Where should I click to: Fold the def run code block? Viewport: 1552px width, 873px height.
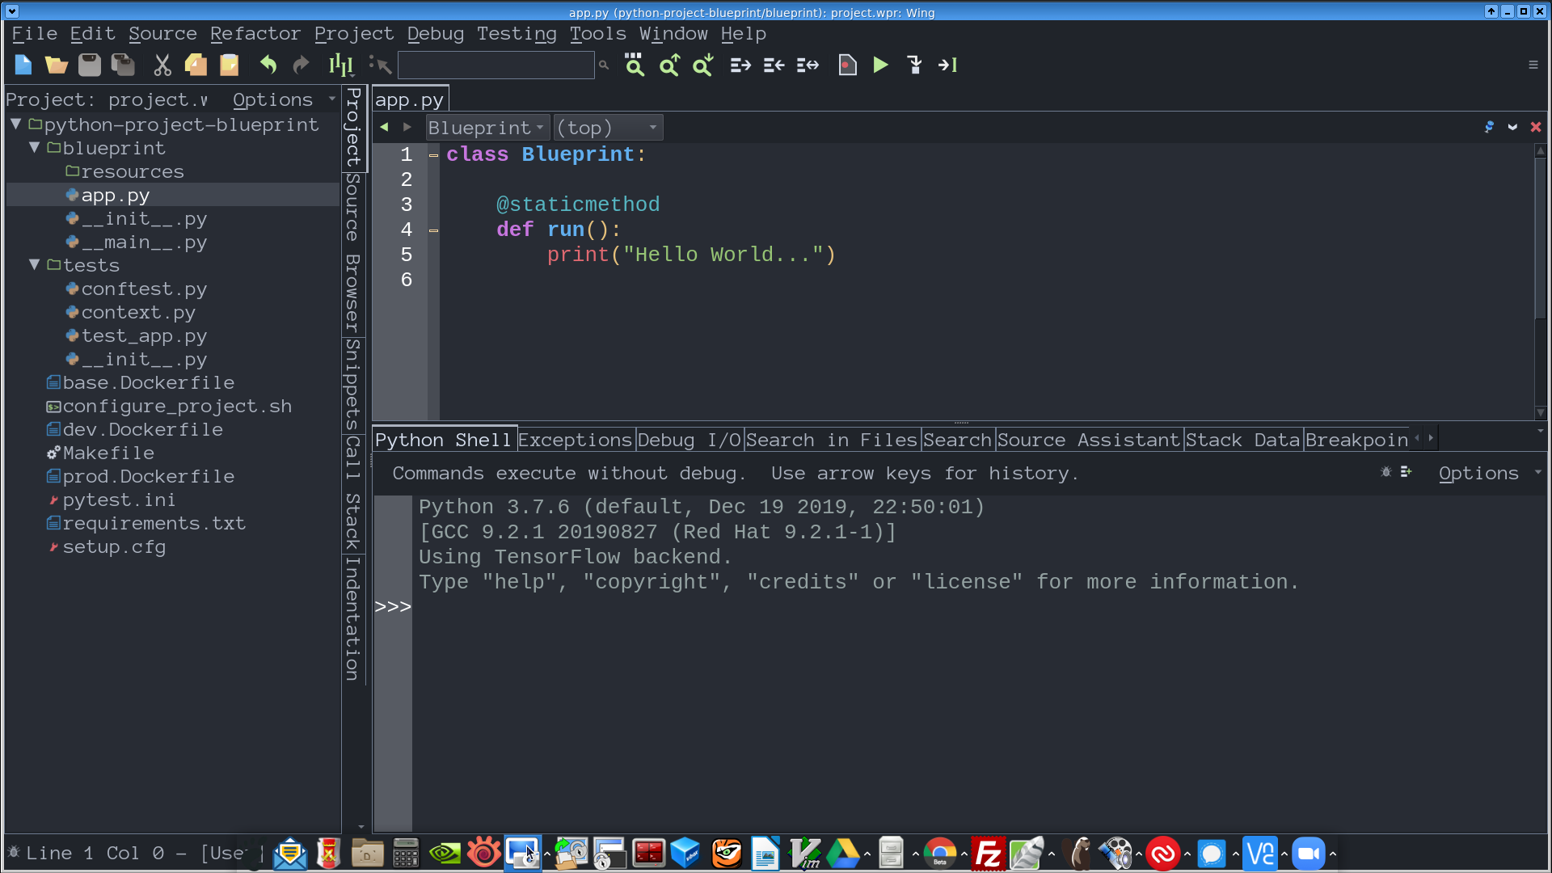coord(434,230)
